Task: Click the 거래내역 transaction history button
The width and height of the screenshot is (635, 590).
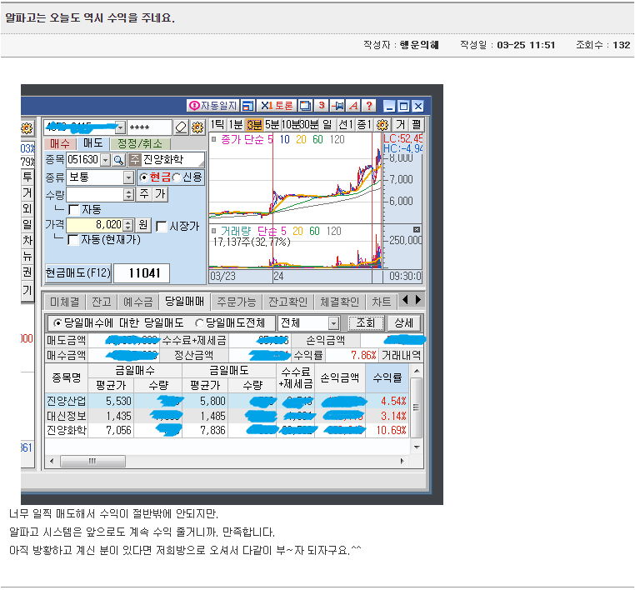Action: [402, 356]
